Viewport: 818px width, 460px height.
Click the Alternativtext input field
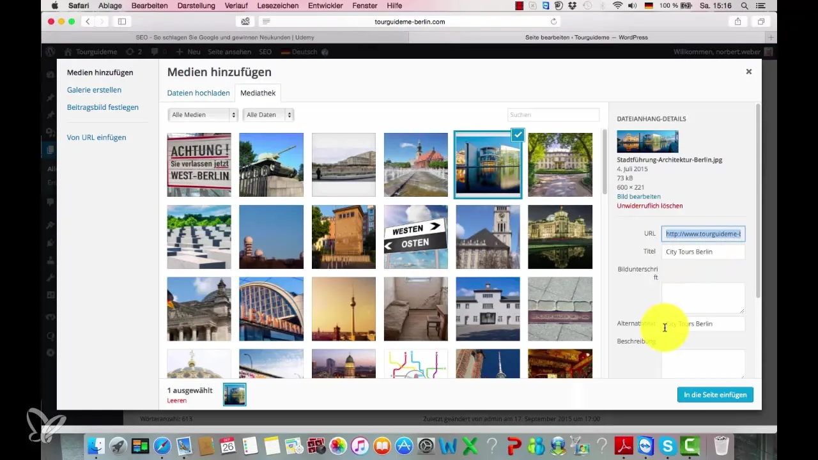click(703, 324)
